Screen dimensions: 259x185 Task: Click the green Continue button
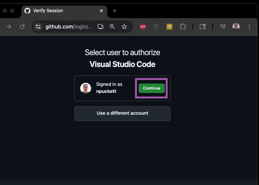coord(151,88)
